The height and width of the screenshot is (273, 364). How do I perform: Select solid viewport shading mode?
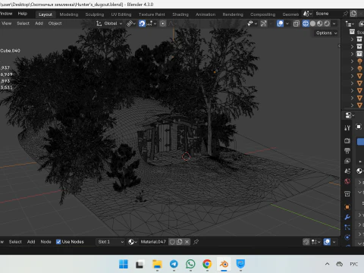coord(312,24)
